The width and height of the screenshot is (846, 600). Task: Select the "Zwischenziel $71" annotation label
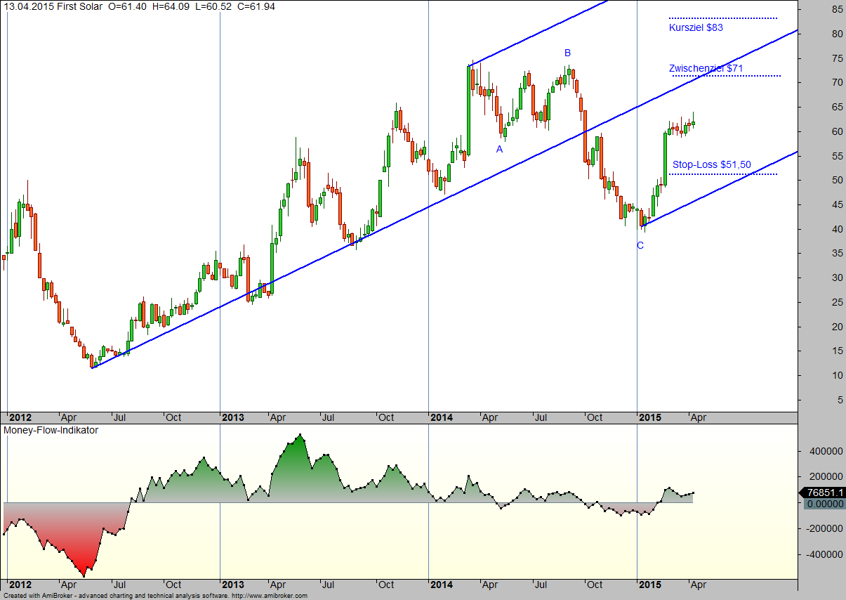[706, 69]
